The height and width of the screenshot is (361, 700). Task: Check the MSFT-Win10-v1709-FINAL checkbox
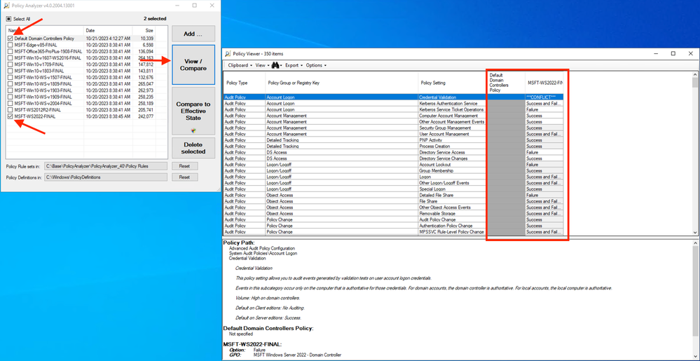11,64
